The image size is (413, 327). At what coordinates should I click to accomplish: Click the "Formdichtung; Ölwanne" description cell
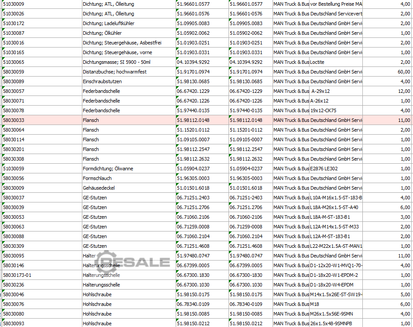pos(108,169)
